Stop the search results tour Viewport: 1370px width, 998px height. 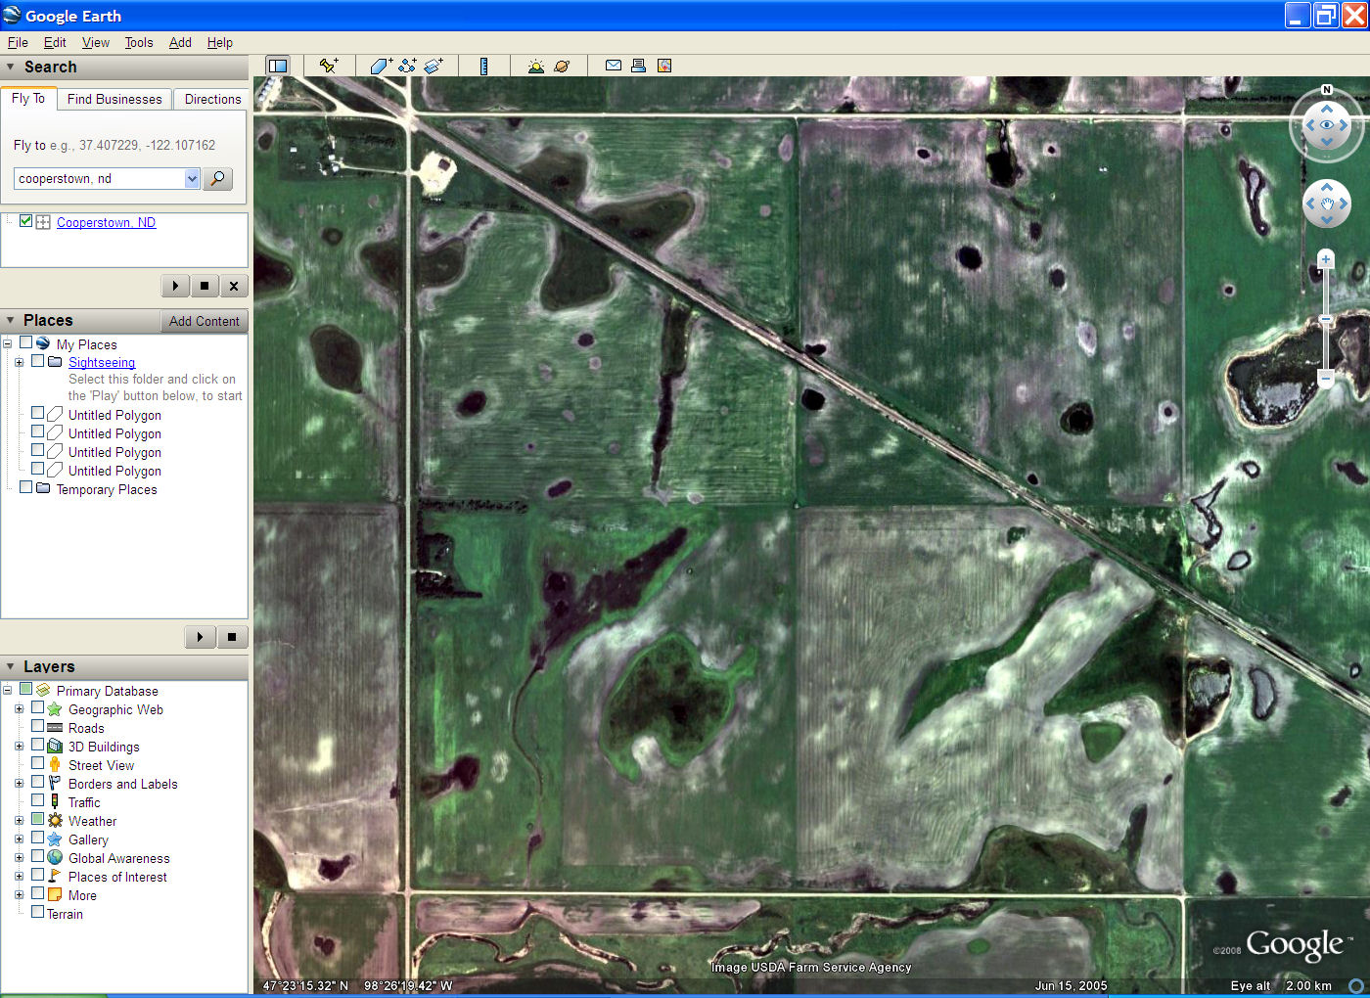click(x=204, y=286)
